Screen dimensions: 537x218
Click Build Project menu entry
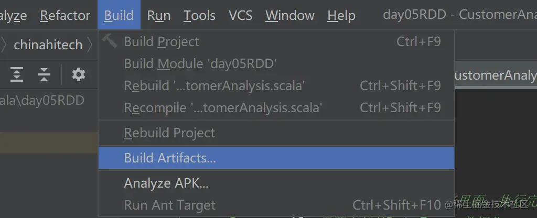click(162, 41)
